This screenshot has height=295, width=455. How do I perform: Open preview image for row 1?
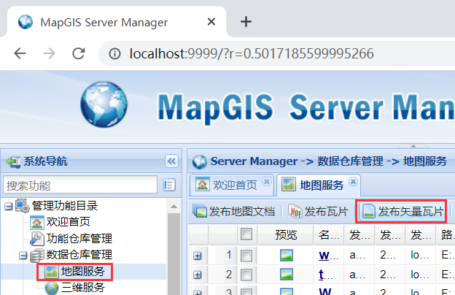(287, 256)
